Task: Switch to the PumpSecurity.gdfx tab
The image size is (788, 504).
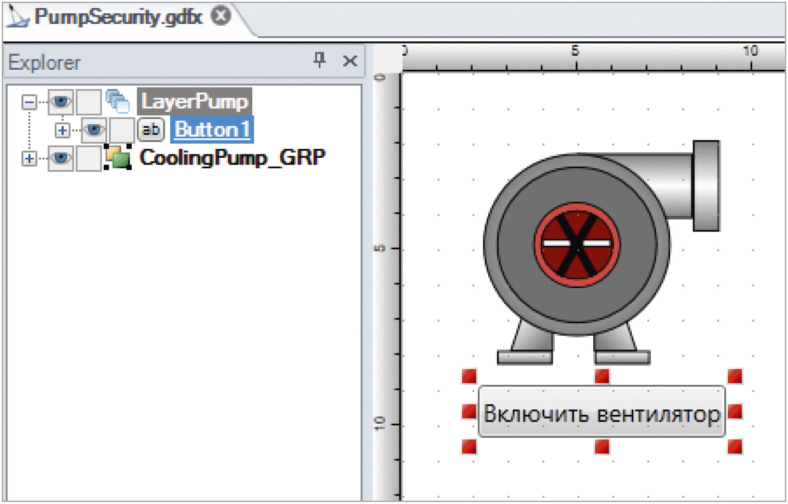Action: (x=118, y=17)
